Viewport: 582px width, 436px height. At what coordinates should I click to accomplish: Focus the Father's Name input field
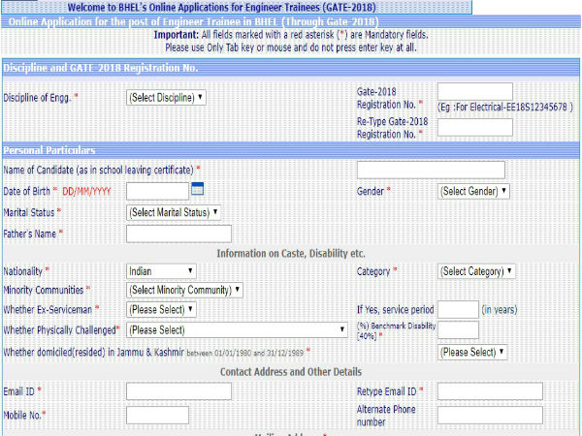178,234
